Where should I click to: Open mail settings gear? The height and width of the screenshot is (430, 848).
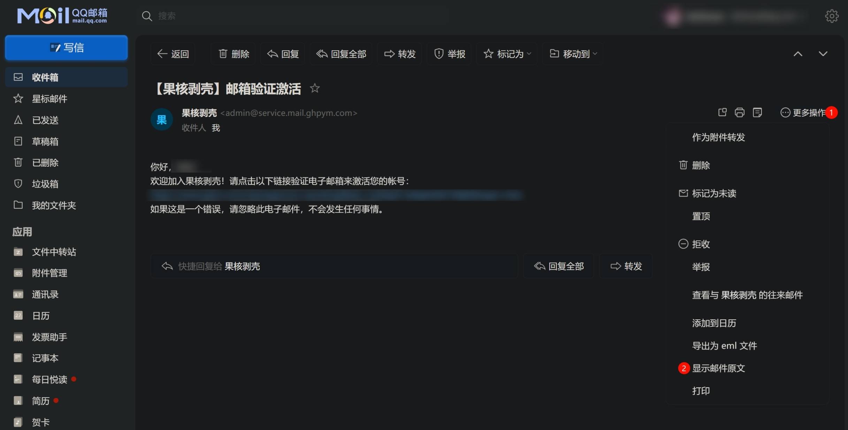[832, 16]
